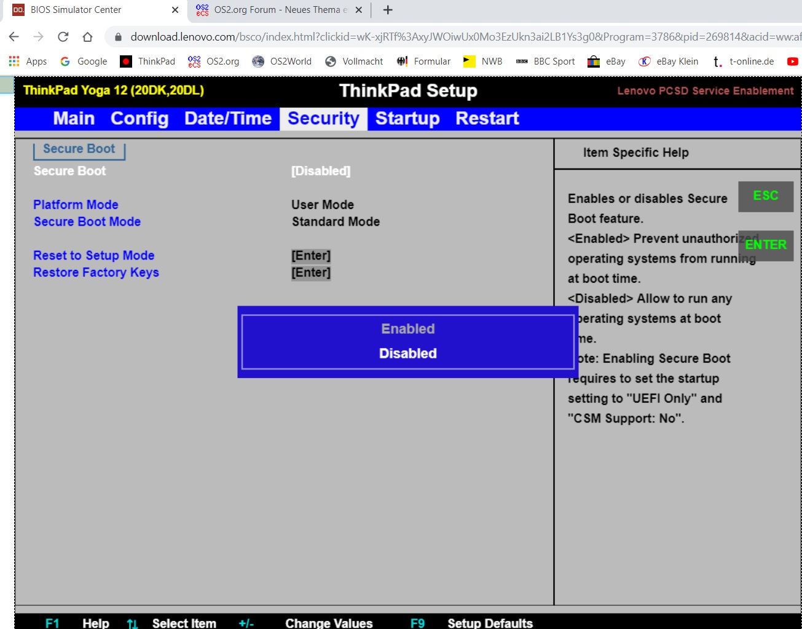Open the OS2World bookmark

(x=282, y=61)
